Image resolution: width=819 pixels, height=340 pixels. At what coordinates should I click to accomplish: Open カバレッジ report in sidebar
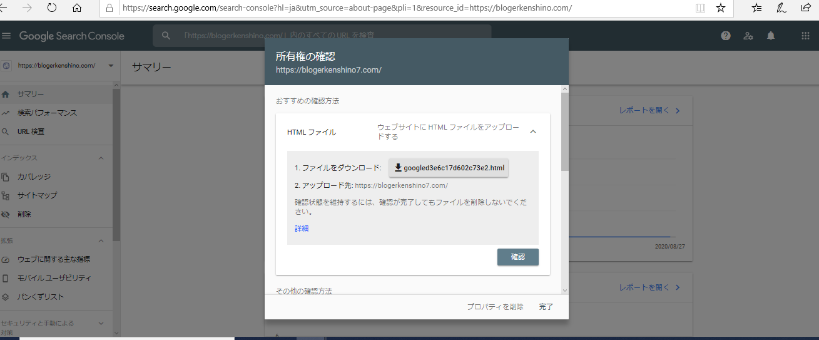pyautogui.click(x=56, y=177)
